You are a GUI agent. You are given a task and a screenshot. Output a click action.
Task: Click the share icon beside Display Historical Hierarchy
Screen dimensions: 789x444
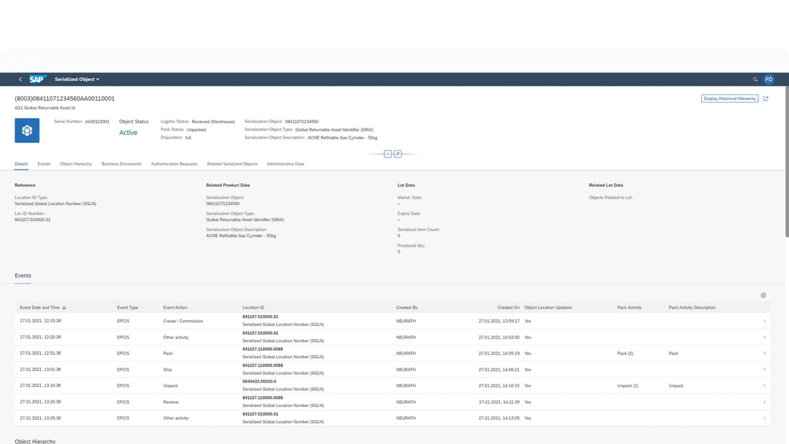point(766,98)
